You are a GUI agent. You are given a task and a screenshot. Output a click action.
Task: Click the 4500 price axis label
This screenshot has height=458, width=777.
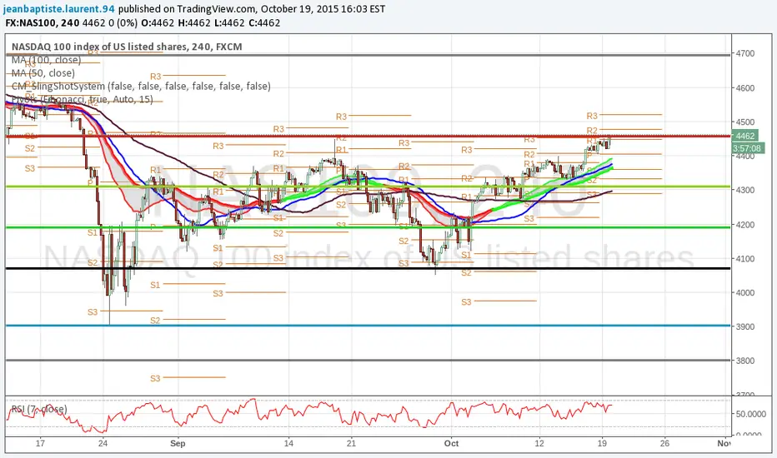745,122
